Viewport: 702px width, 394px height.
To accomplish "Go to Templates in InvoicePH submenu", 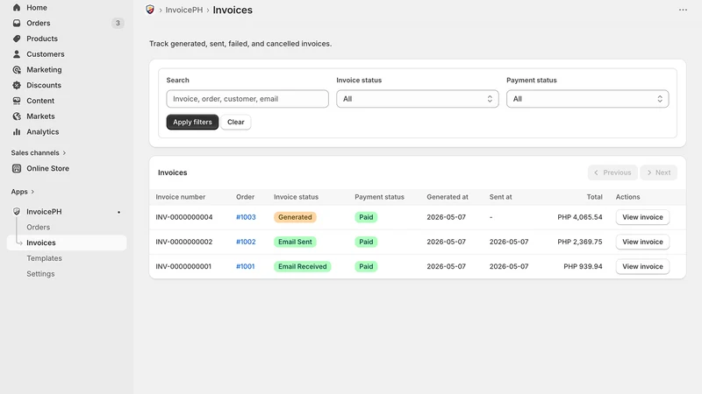I will 45,258.
